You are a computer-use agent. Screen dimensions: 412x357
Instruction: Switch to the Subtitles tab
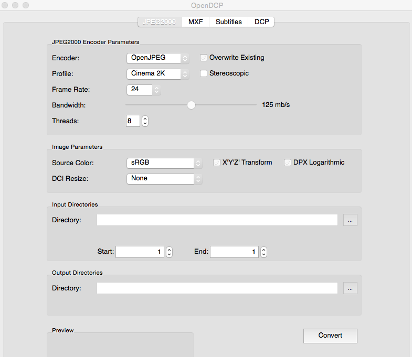click(229, 22)
